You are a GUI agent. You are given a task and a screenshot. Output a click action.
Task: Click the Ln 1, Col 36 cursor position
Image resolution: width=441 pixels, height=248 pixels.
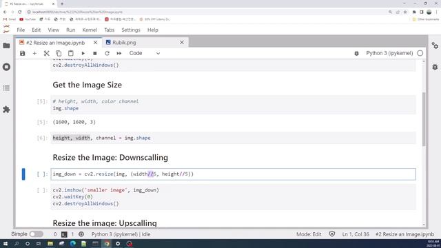[356, 234]
